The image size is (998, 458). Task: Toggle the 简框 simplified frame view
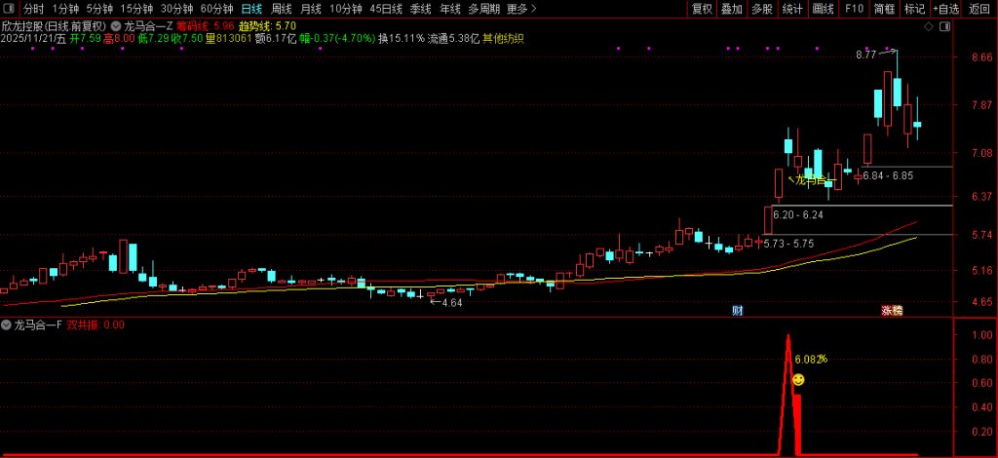click(x=884, y=9)
